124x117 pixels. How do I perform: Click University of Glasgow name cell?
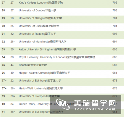[40, 18]
